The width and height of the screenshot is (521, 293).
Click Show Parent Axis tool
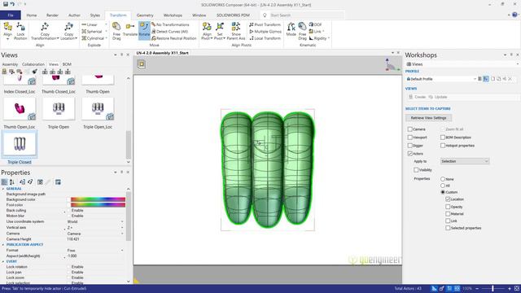click(x=236, y=31)
